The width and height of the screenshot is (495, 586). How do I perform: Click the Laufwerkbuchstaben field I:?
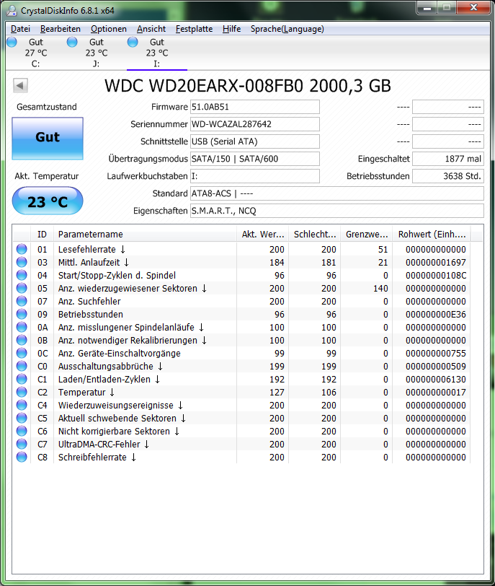[x=255, y=176]
